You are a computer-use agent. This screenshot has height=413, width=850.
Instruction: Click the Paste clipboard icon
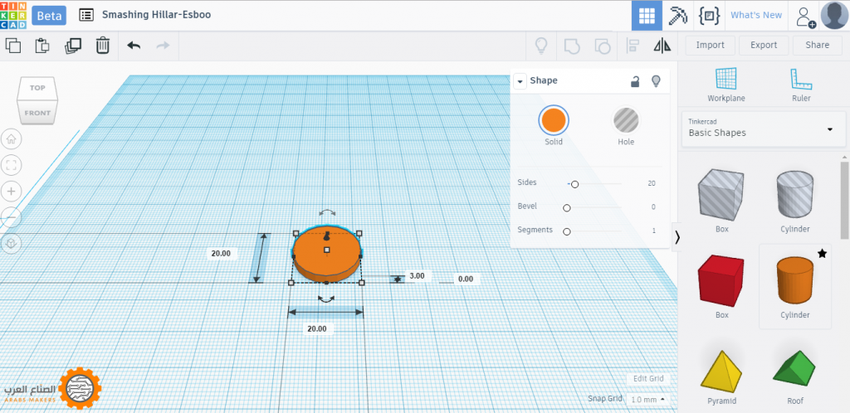click(x=42, y=46)
